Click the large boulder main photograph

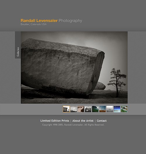(x=74, y=67)
